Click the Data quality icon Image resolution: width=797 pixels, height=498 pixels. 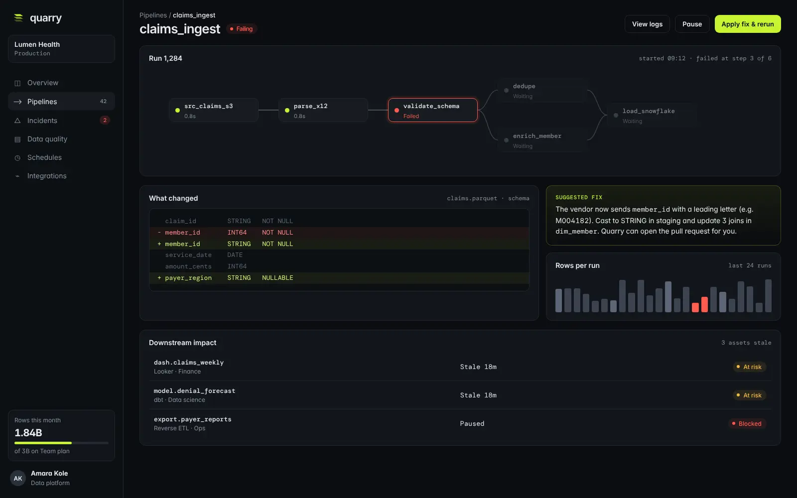pyautogui.click(x=17, y=139)
